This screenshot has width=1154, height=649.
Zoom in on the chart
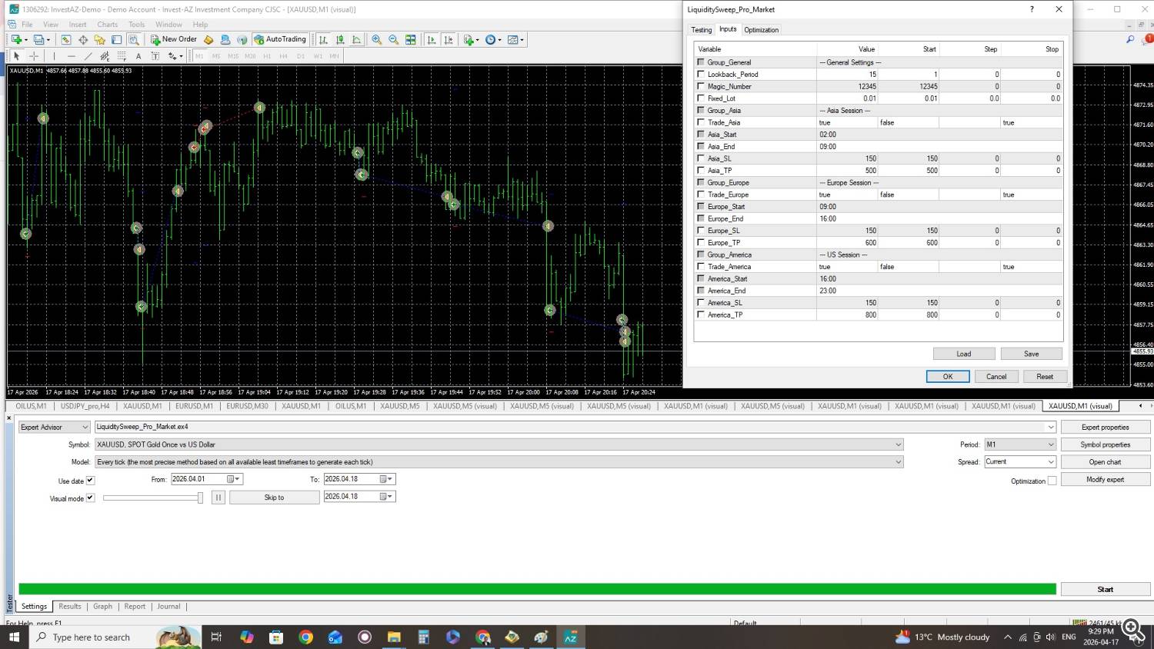pyautogui.click(x=377, y=39)
